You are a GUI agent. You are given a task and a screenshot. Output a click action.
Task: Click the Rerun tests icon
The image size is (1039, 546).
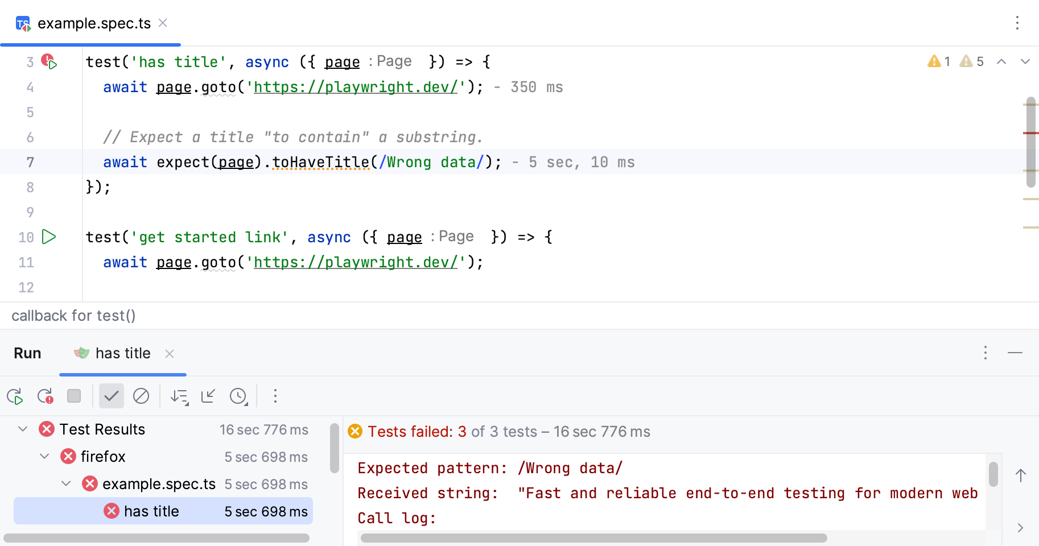coord(15,396)
